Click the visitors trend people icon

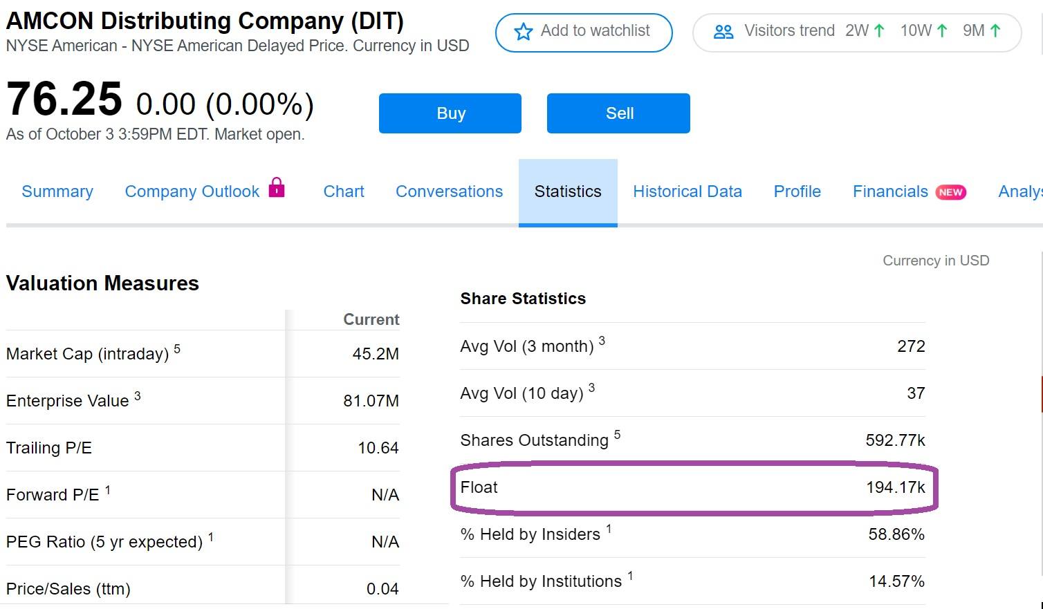point(723,32)
